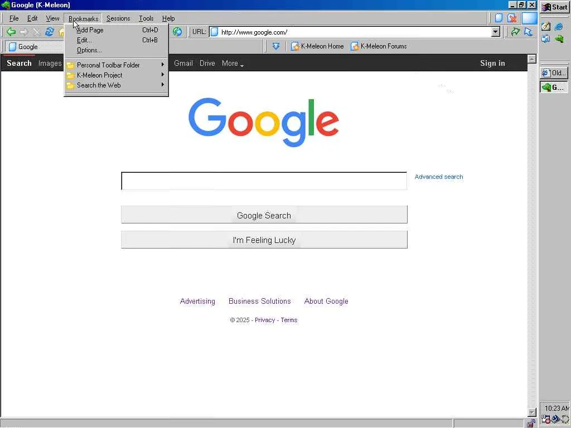
Task: Click the Search label on Google bar
Action: click(x=19, y=64)
